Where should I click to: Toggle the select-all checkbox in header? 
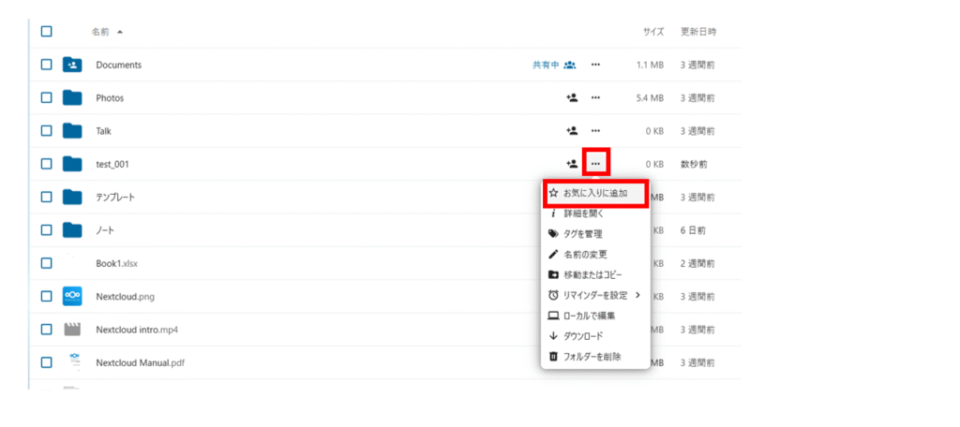coord(46,31)
